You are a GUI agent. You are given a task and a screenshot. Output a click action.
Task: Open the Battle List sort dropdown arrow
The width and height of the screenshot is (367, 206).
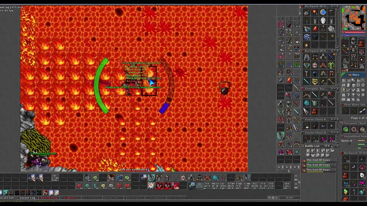[x=332, y=146]
